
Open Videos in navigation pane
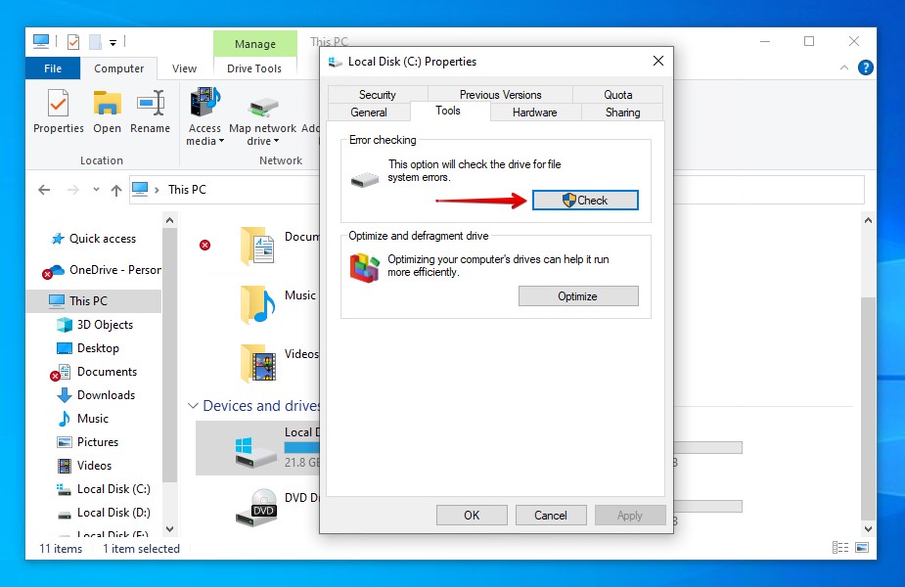(84, 466)
